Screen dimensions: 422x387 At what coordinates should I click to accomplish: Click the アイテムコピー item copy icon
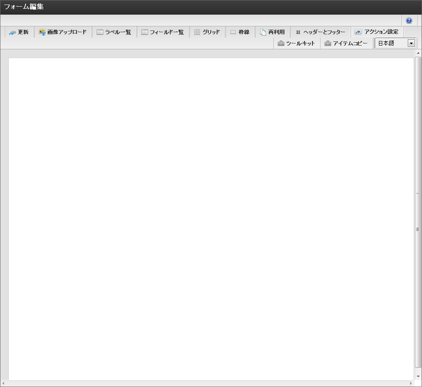328,43
